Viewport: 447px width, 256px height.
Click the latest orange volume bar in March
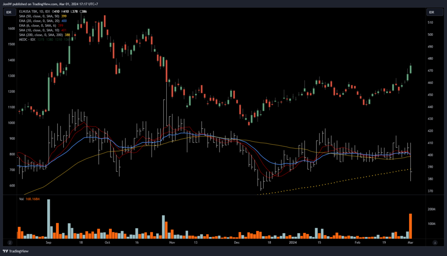coord(410,226)
